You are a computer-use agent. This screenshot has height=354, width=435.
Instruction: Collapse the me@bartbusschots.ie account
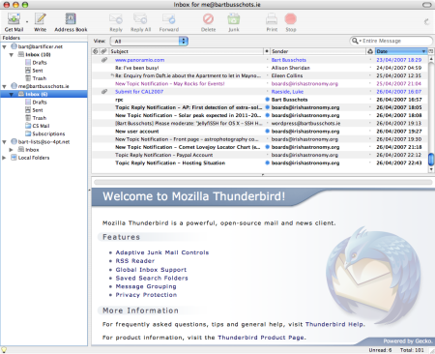coord(5,87)
